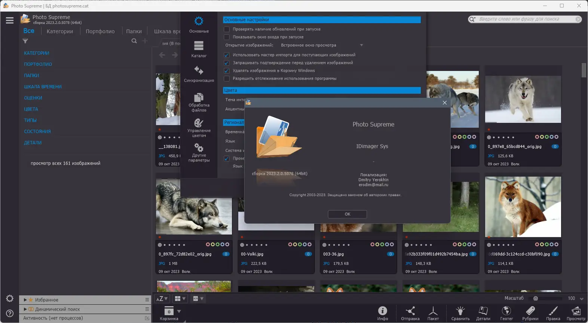Click the Инфо toolbar icon
Image resolution: width=588 pixels, height=323 pixels.
383,313
